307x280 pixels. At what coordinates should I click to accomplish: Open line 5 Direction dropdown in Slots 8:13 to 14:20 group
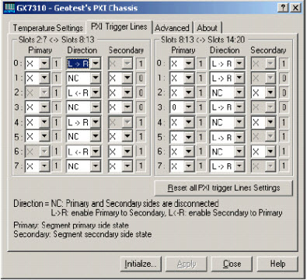(227, 137)
